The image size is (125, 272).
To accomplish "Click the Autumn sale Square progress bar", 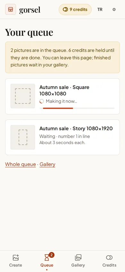I will [x=77, y=108].
